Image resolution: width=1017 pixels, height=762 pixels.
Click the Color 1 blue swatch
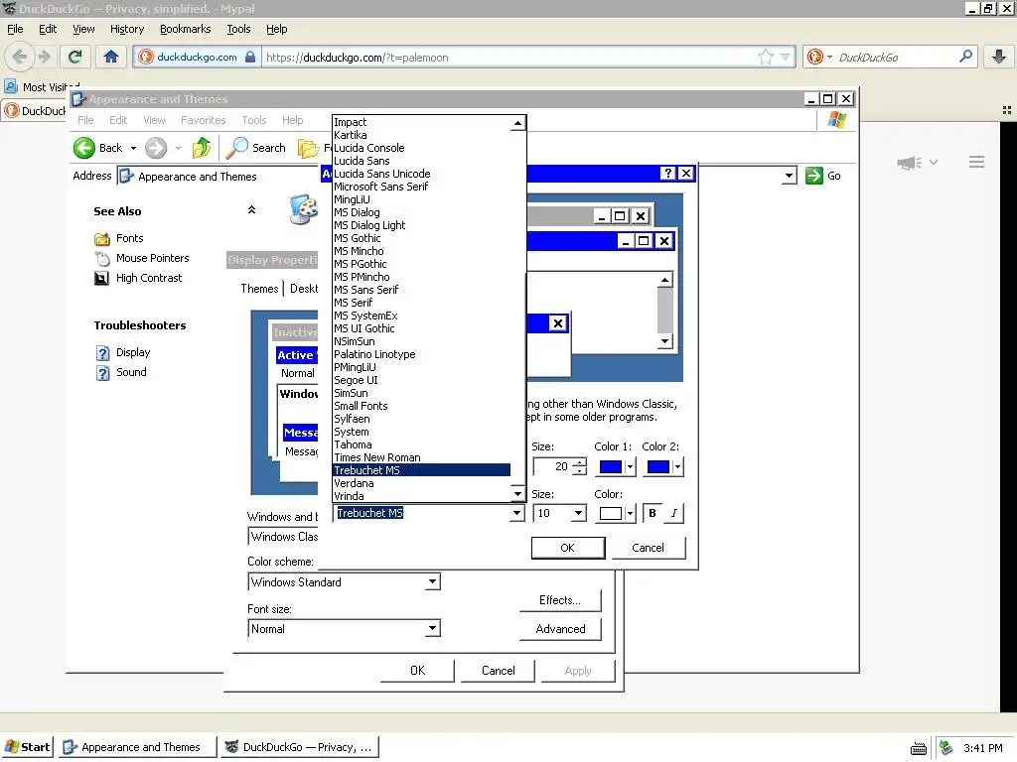coord(611,467)
